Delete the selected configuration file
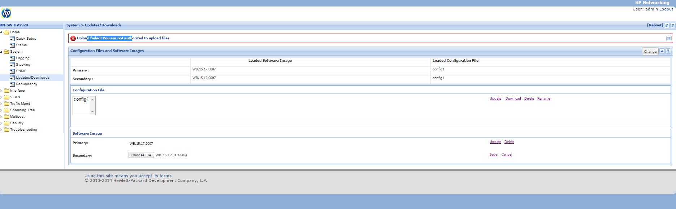Image resolution: width=676 pixels, height=209 pixels. click(529, 99)
